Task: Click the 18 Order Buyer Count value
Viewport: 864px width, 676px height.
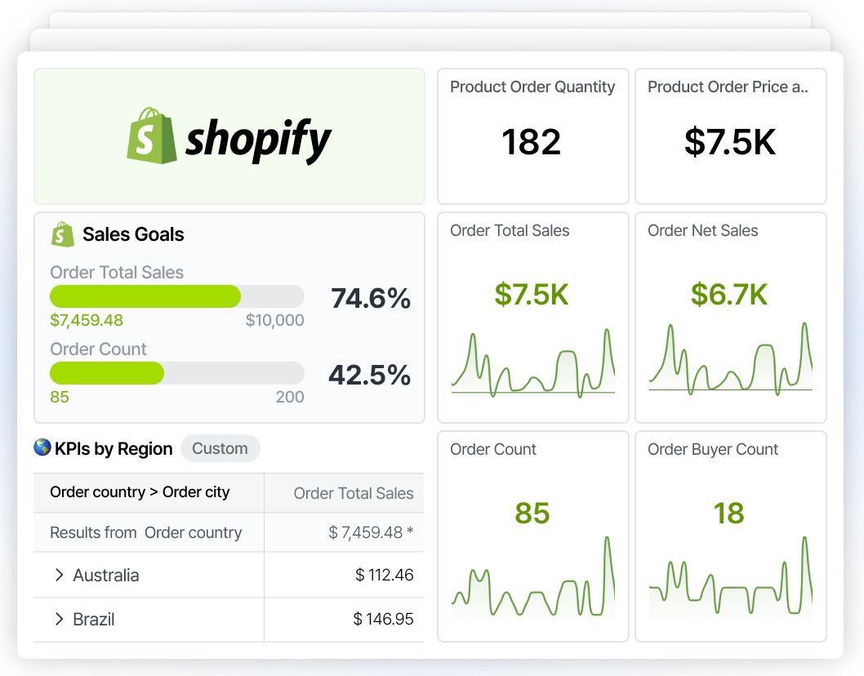Action: [x=729, y=513]
